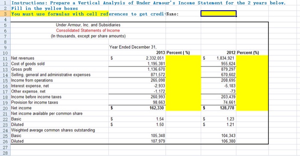Click the value 98,663
This screenshot has width=300, height=156.
tap(159, 103)
